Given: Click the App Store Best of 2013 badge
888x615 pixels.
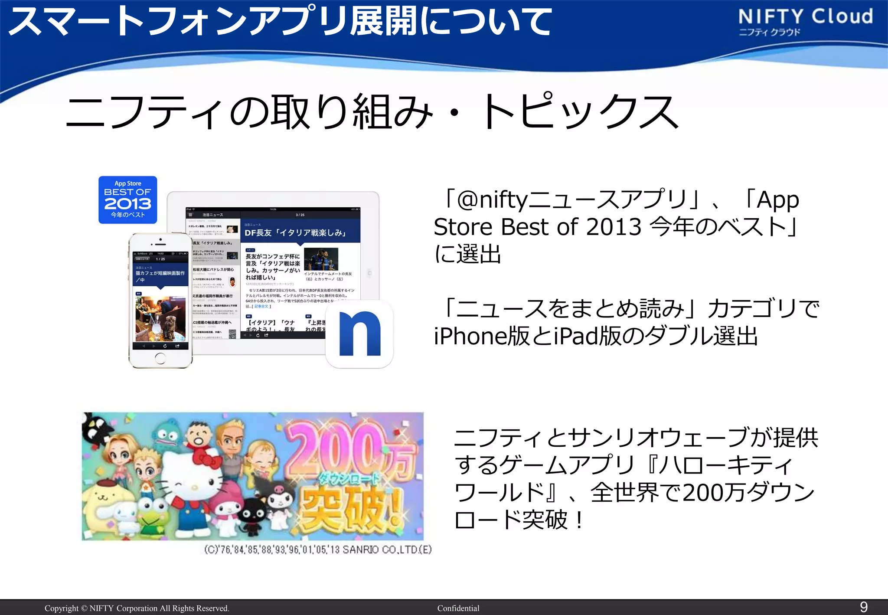Looking at the screenshot, I should click(127, 200).
